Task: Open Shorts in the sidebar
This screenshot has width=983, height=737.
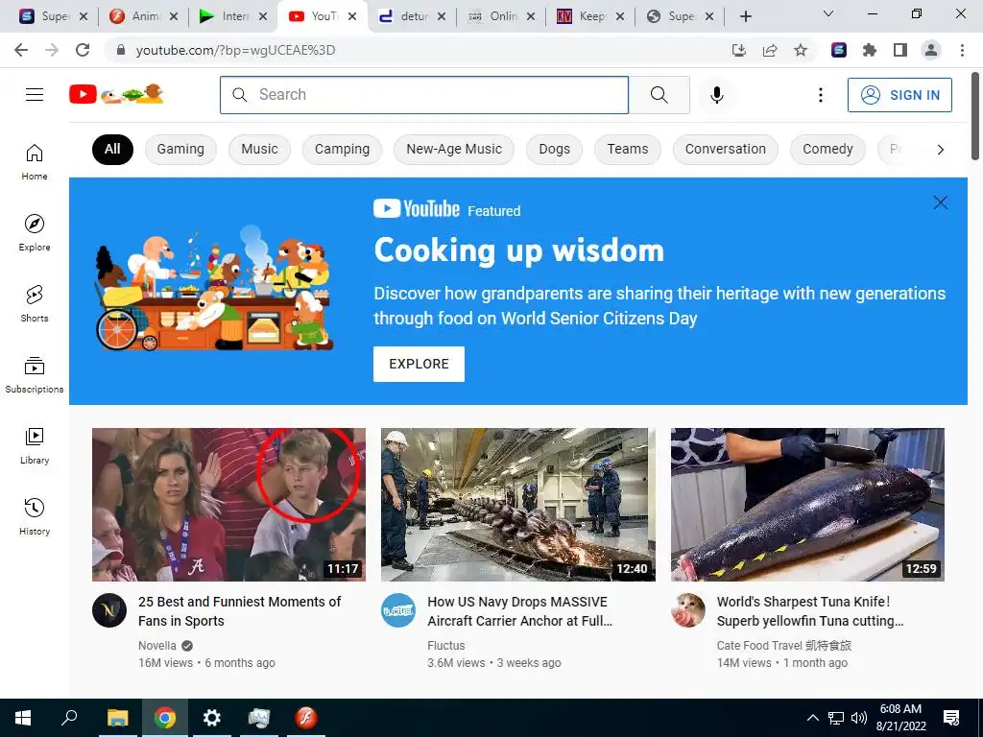Action: [x=35, y=303]
